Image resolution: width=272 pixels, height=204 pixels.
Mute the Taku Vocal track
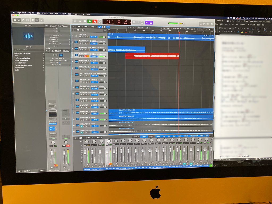[x=80, y=37]
